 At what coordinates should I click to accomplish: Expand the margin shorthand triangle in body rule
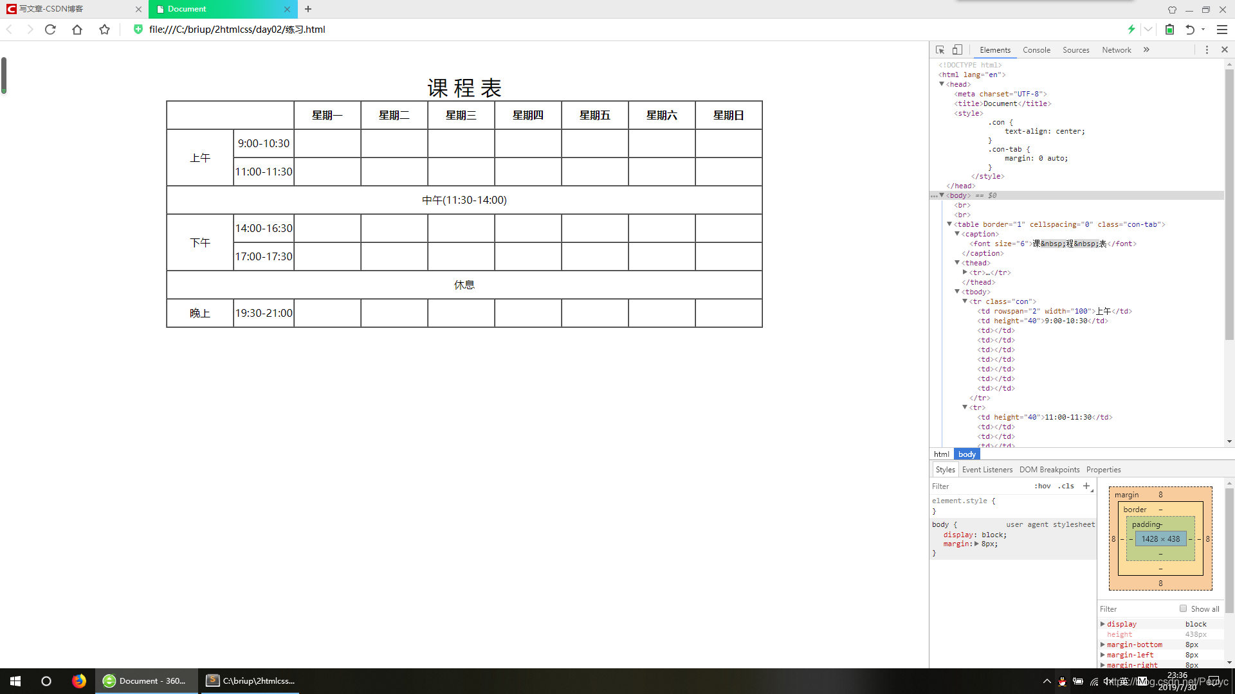[x=976, y=544]
